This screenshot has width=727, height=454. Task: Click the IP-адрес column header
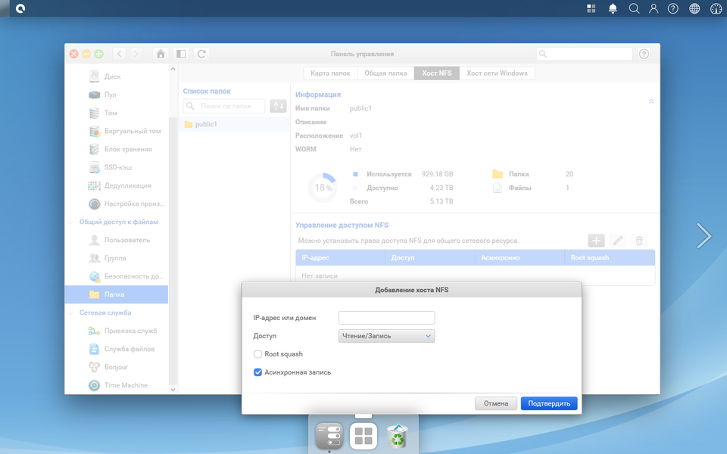[340, 257]
